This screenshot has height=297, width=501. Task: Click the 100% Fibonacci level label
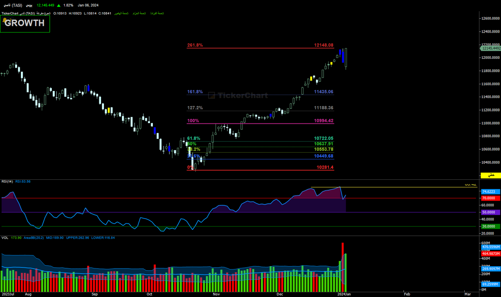[x=193, y=121]
